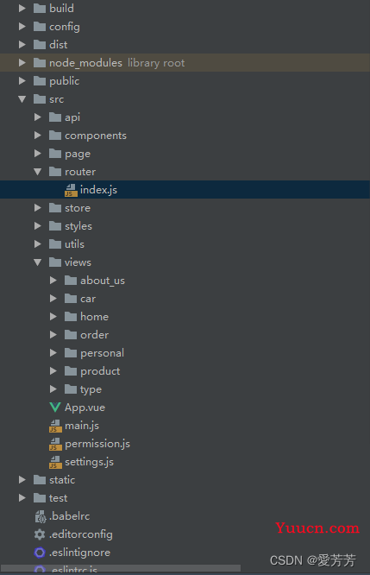
Task: Expand the build folder arrow
Action: click(22, 8)
